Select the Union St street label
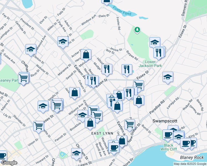This screenshot has height=166, width=207. click(33, 142)
